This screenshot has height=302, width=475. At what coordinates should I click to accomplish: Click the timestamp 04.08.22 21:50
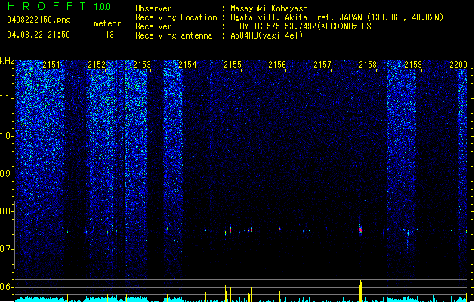(39, 35)
